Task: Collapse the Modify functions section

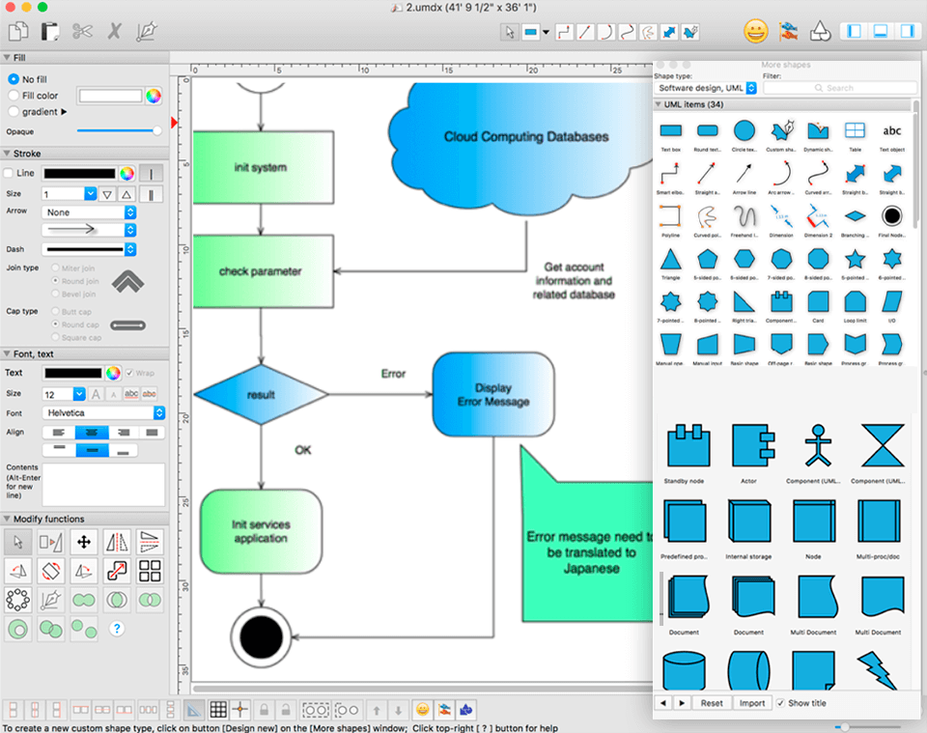Action: [x=8, y=519]
